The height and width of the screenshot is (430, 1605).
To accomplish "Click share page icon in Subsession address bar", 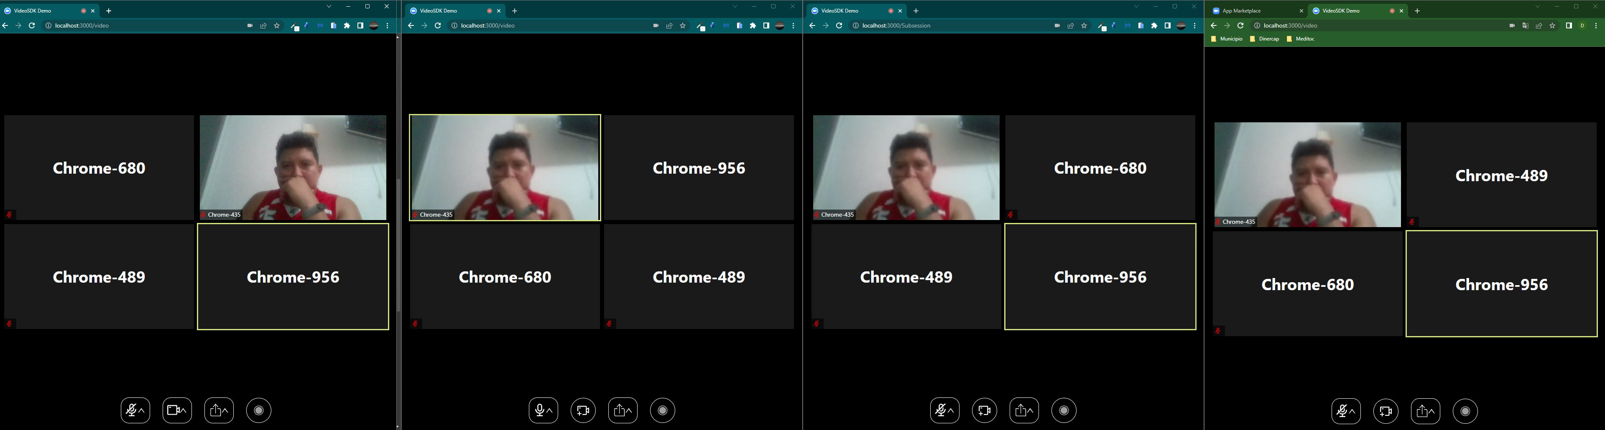I will 1070,25.
